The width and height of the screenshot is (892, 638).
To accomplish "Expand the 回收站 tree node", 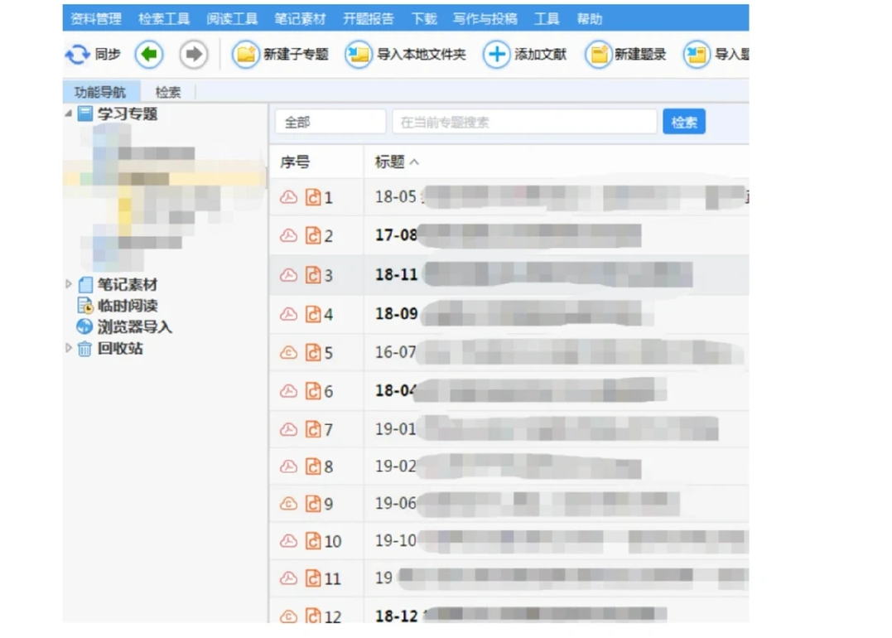I will coord(67,349).
